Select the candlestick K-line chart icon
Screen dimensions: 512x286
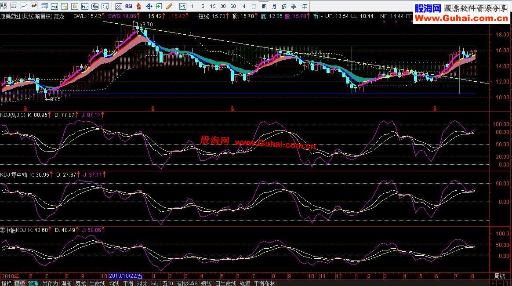[x=34, y=6]
